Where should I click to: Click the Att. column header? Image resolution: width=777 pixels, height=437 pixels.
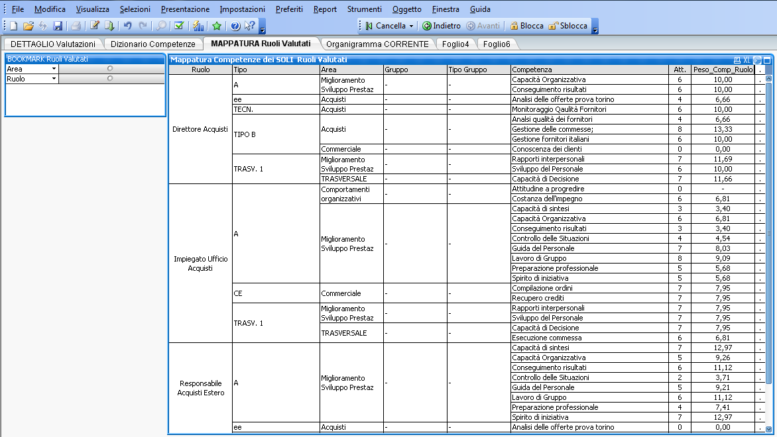click(x=680, y=70)
